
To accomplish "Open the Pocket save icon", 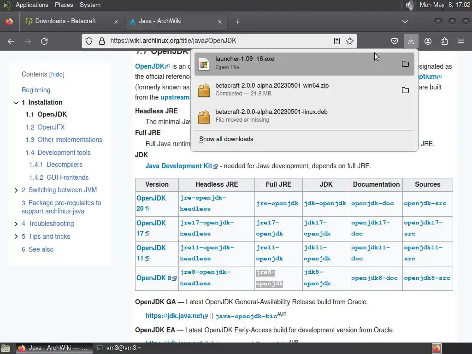I will [395, 41].
